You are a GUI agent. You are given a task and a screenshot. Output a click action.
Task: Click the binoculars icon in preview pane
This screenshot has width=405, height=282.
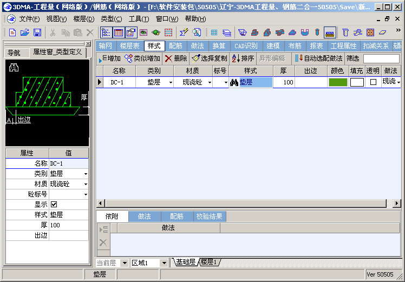tap(14, 68)
